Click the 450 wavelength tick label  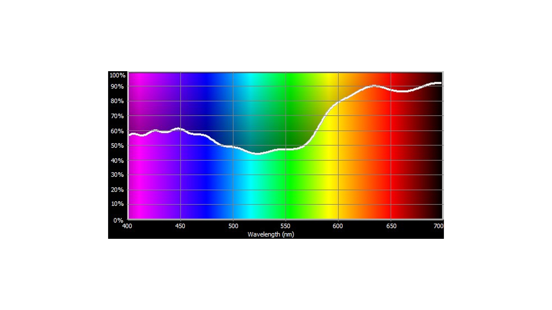[x=180, y=226]
